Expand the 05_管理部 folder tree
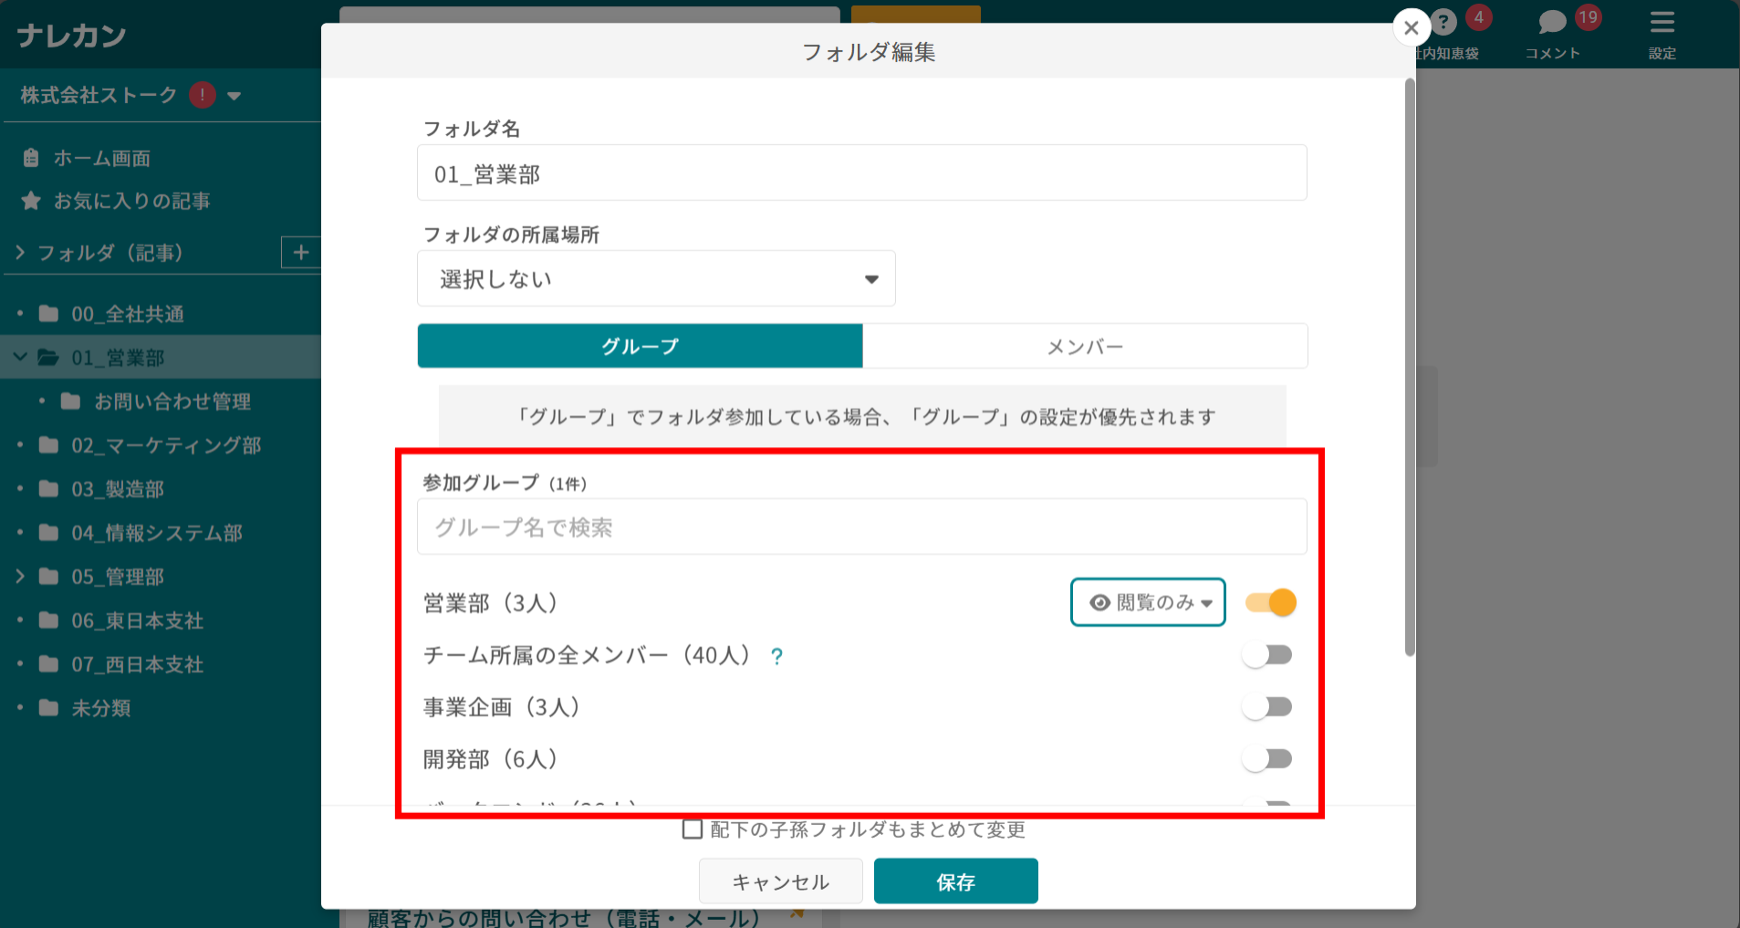 click(x=18, y=576)
